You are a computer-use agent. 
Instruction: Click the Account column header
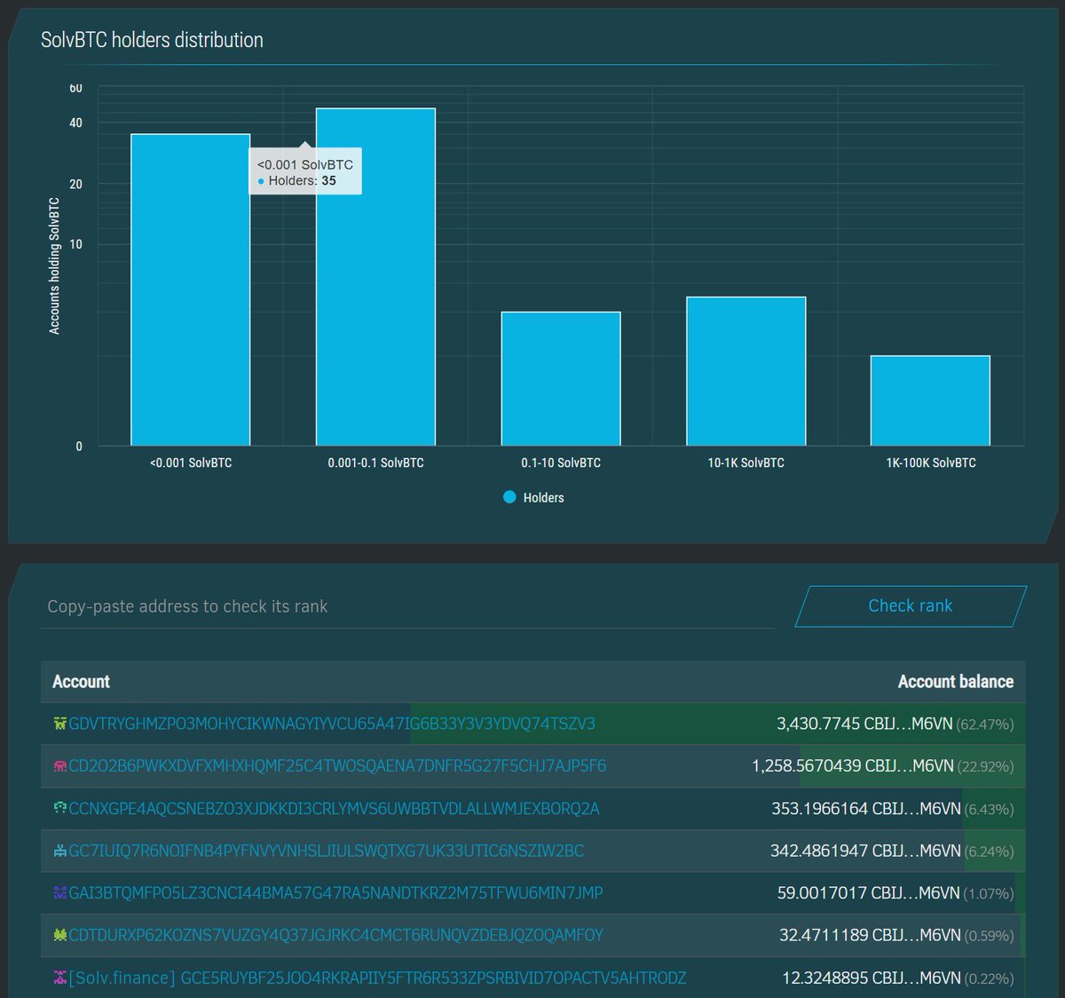81,682
